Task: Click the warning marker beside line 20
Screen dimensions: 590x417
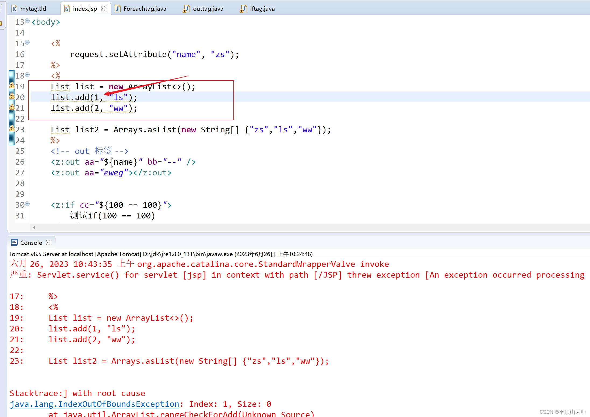Action: point(12,96)
